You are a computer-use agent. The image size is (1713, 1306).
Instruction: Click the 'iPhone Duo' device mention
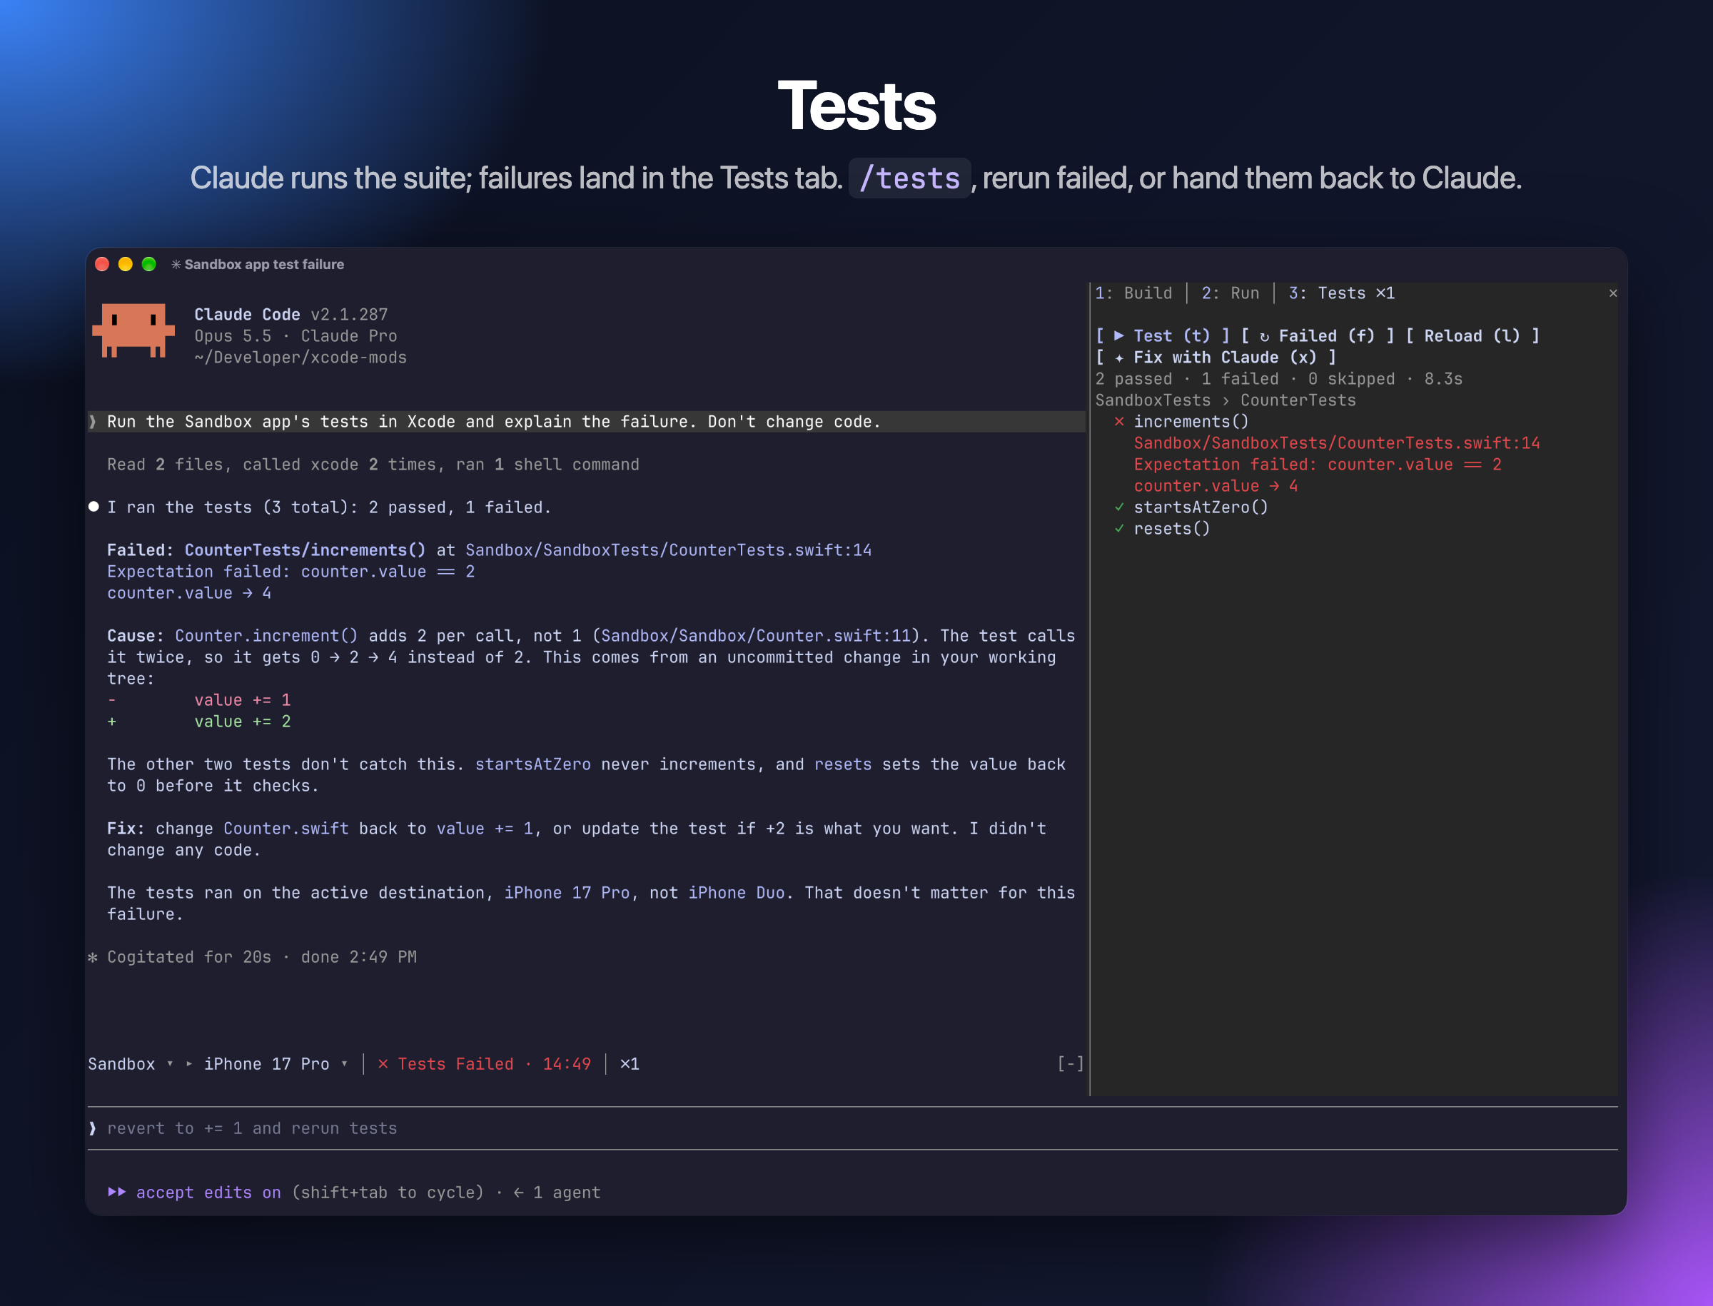(x=737, y=892)
